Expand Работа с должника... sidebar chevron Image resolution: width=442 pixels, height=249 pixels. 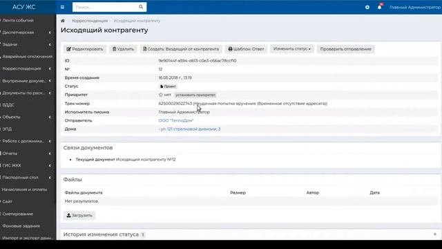50,141
